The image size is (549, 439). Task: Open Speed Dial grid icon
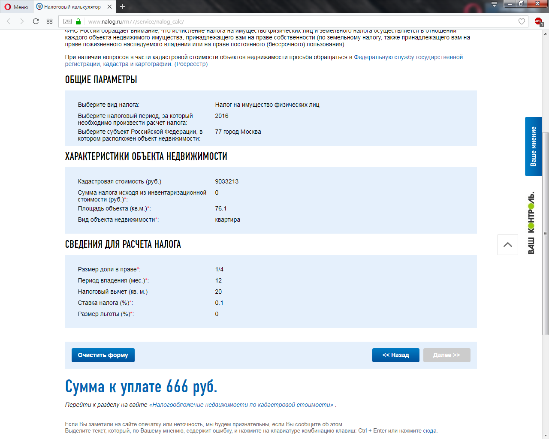pos(50,21)
